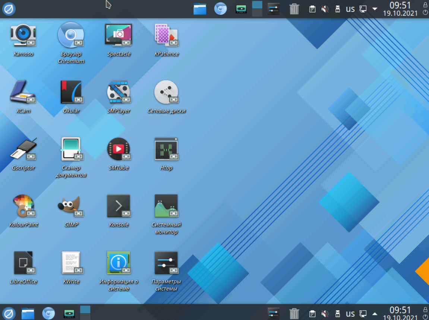Click the muted volume icon in top panel
The height and width of the screenshot is (320, 429).
coord(325,9)
